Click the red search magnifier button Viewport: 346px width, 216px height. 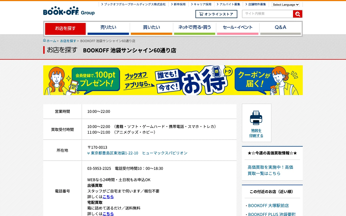[297, 14]
